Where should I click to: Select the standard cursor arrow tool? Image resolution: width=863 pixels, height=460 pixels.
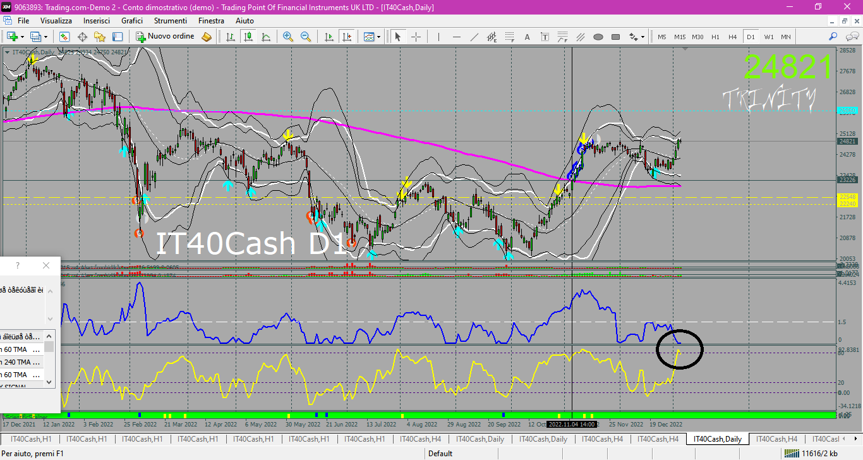pyautogui.click(x=398, y=37)
